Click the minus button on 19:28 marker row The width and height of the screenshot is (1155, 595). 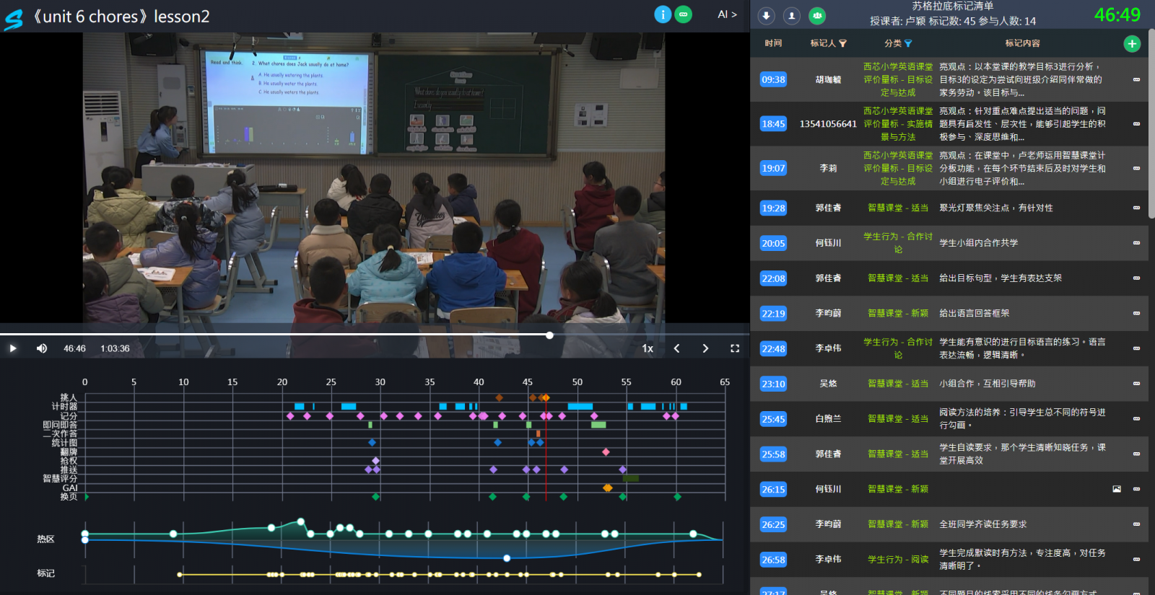point(1136,208)
